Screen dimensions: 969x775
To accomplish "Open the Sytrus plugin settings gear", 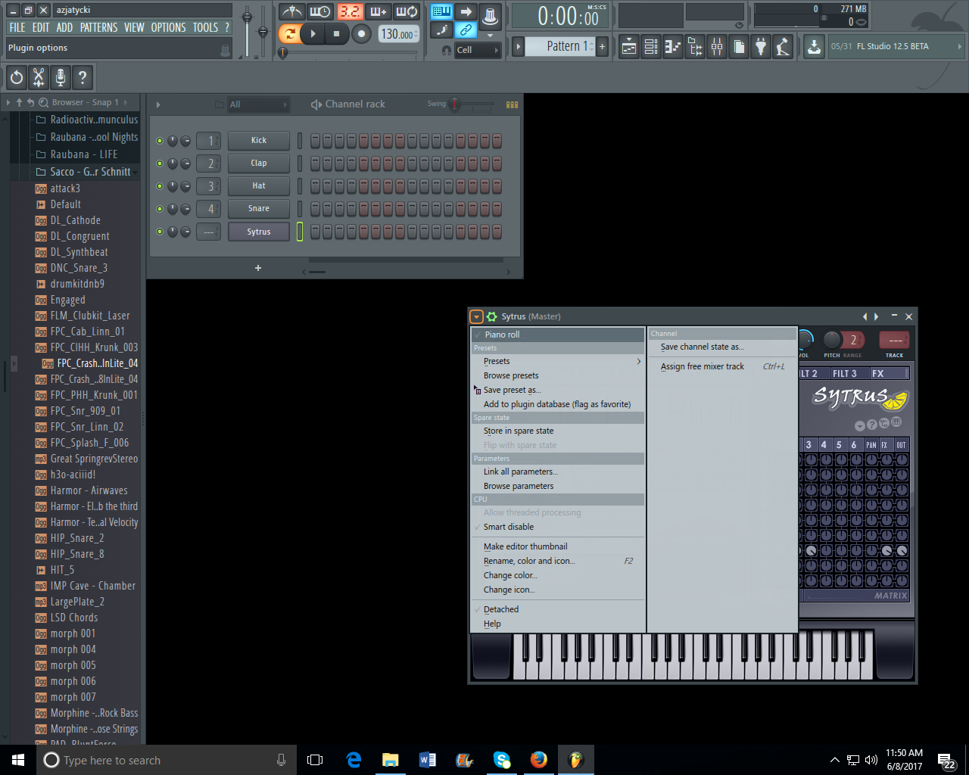I will point(493,316).
